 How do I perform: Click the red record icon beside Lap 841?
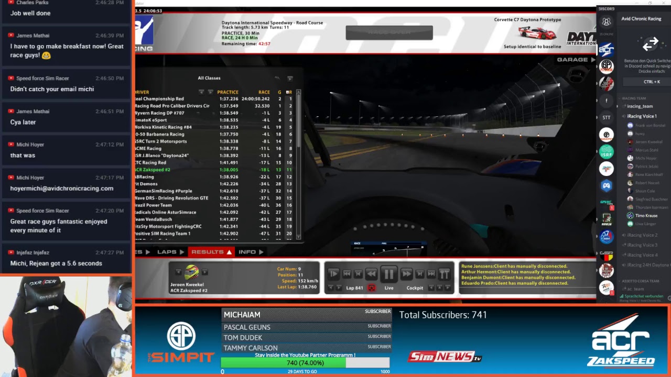372,288
